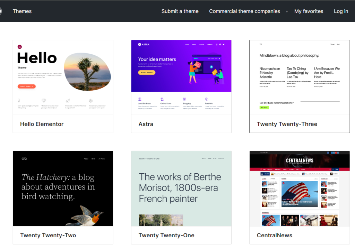View My favorites list
355x247 pixels.
click(x=309, y=11)
